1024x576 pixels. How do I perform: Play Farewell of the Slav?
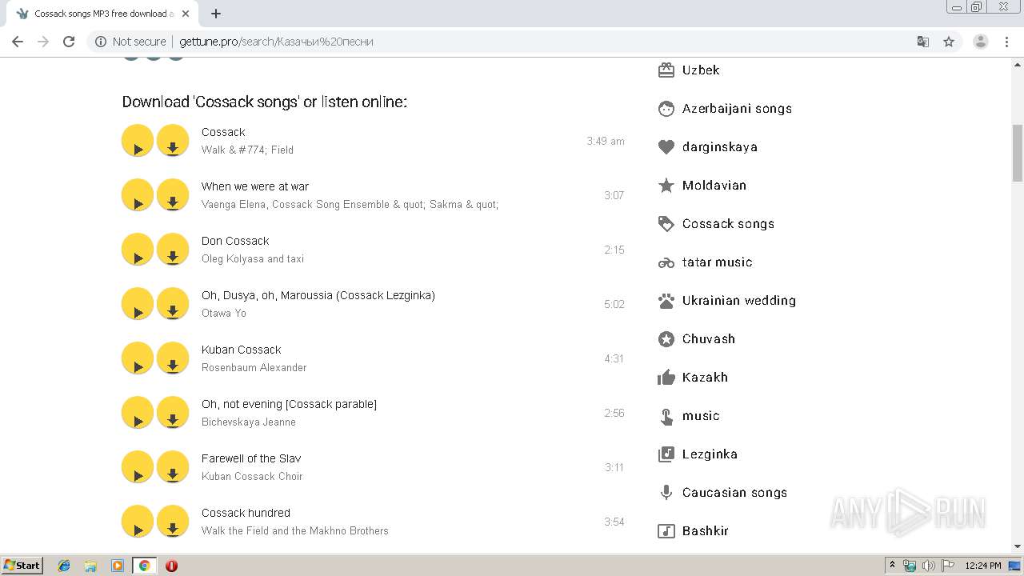coord(138,467)
